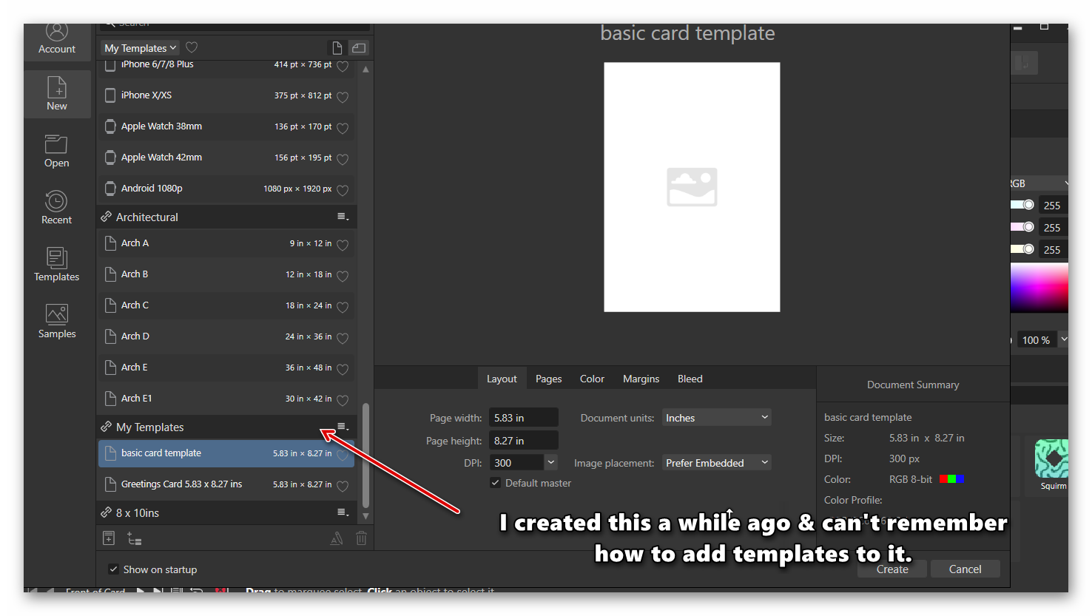
Task: Open the My Templates filter dropdown at top
Action: coord(141,48)
